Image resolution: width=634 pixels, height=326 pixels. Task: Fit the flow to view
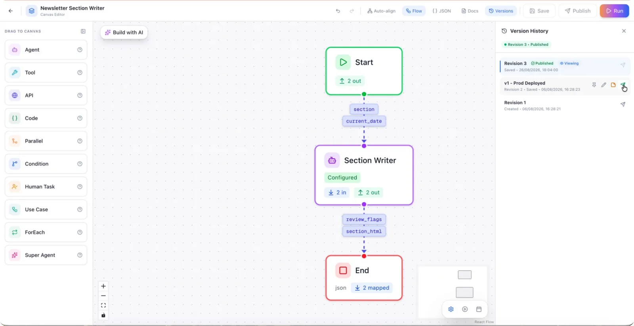tap(103, 305)
